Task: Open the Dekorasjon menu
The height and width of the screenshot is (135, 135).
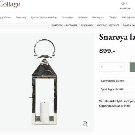Action: point(67,17)
